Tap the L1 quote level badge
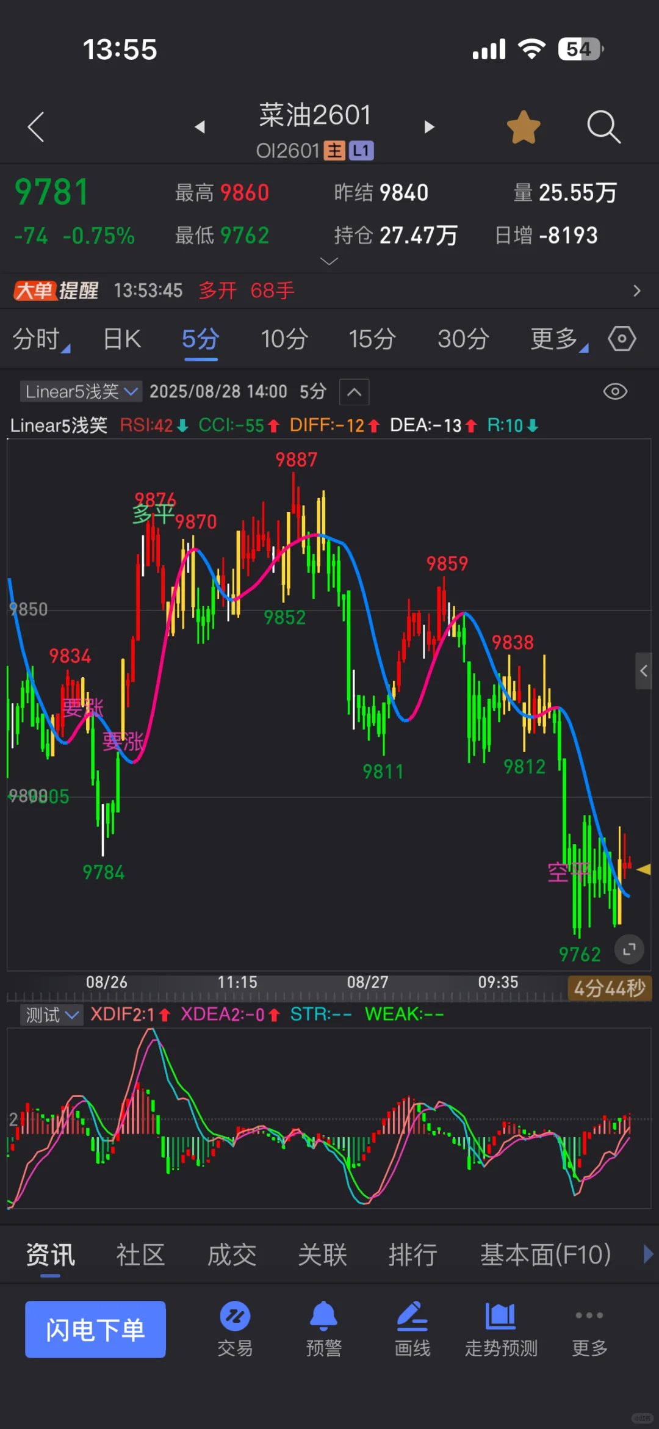 [361, 150]
